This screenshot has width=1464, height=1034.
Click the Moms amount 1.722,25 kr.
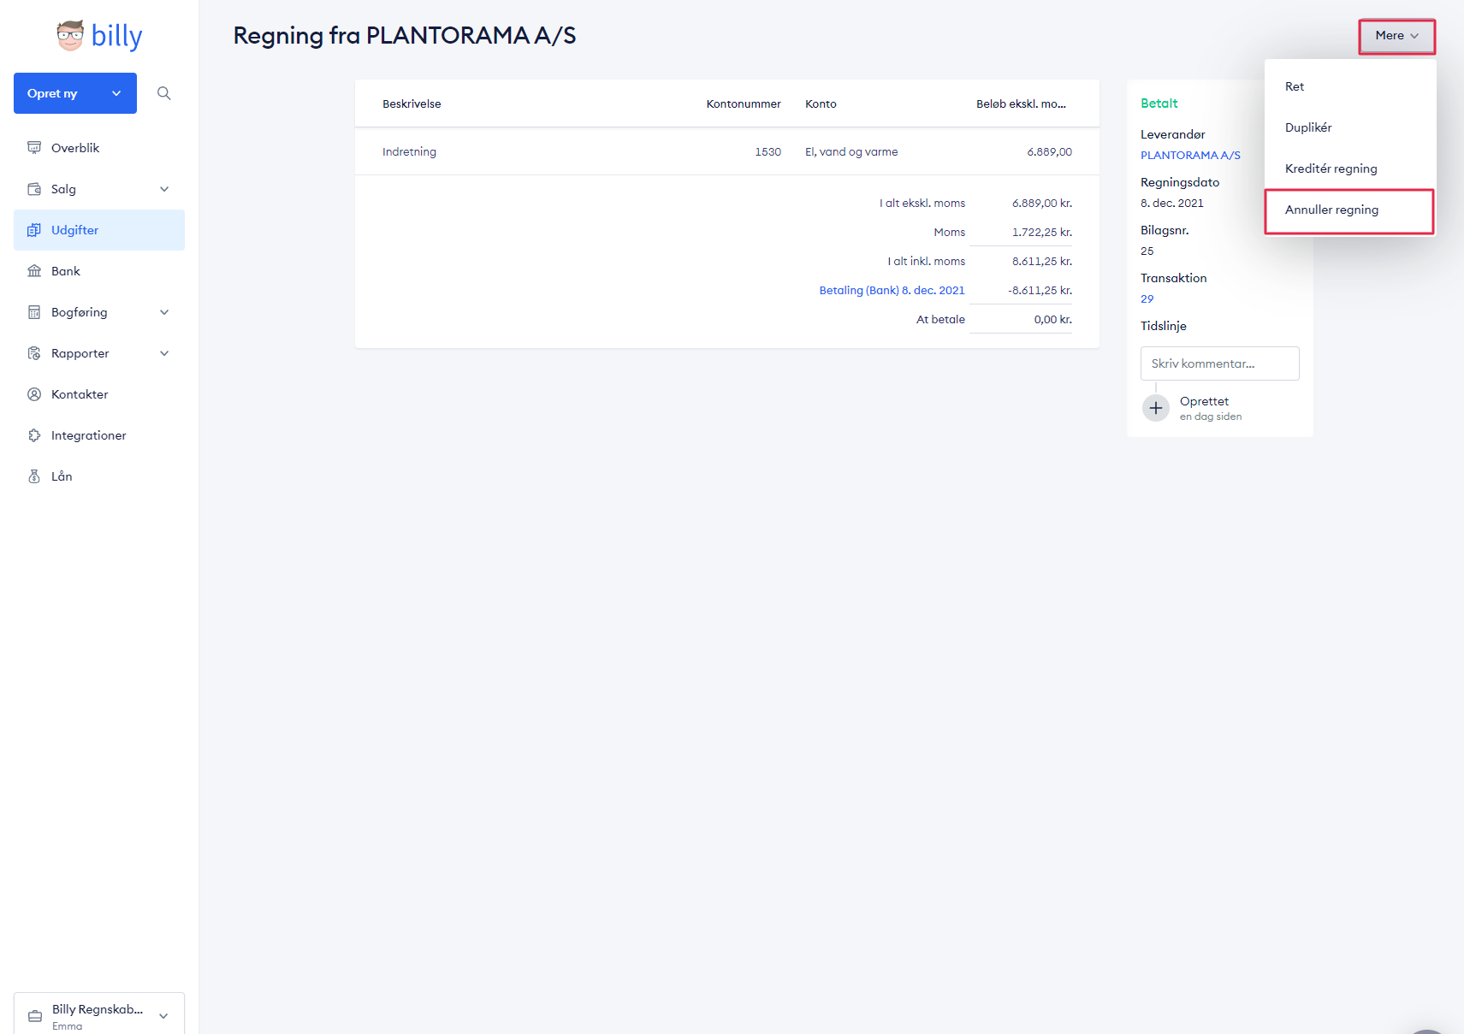pos(1042,232)
